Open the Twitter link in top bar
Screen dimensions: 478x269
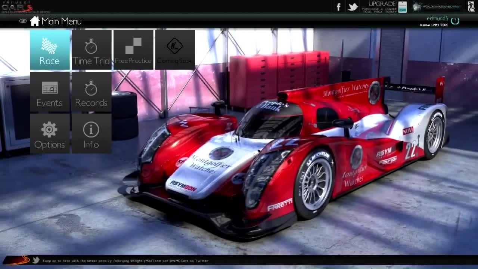(353, 7)
